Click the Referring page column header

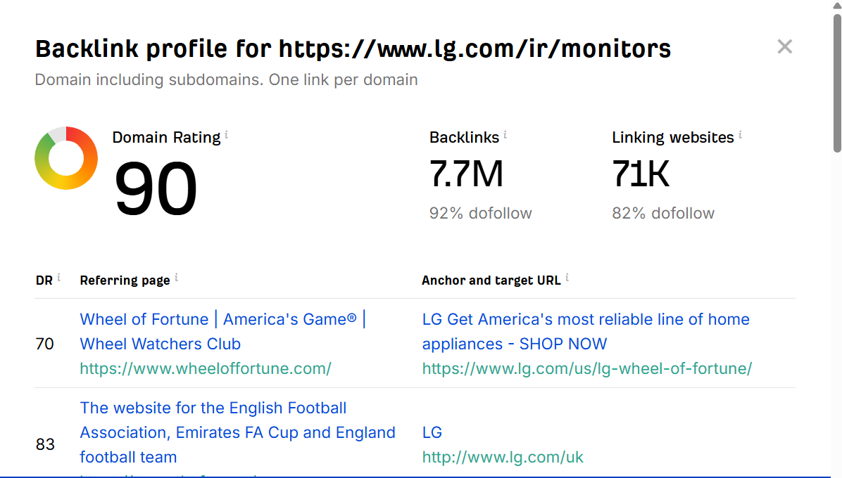click(x=125, y=280)
